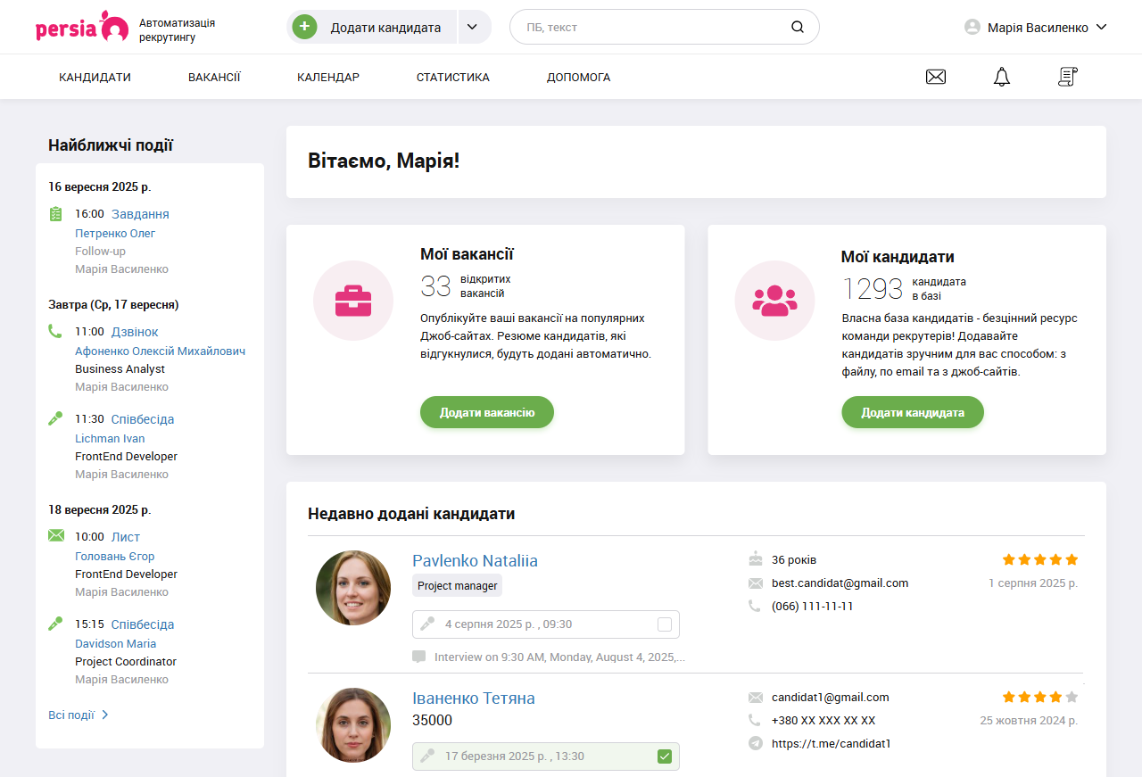Expand the Додати кандидата dropdown arrow

[x=472, y=27]
